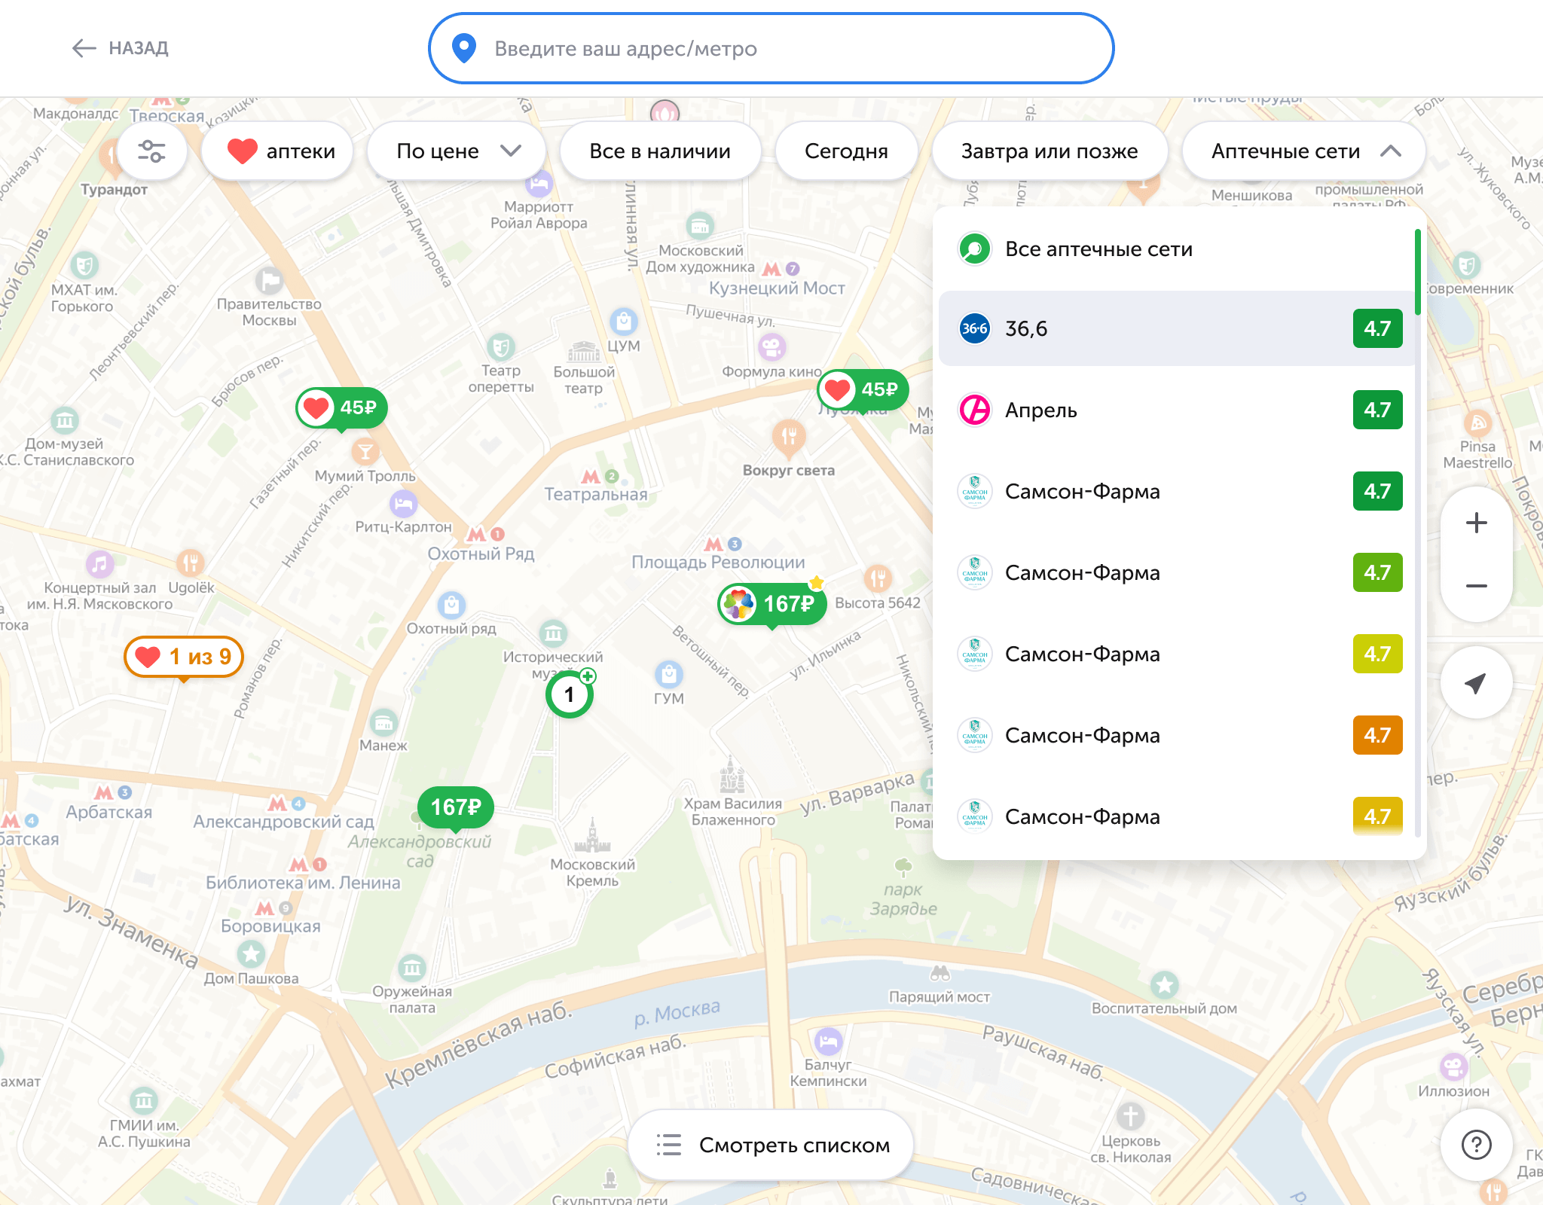Click the 4.7 rating badge for 36,6
Image resolution: width=1543 pixels, height=1205 pixels.
pos(1377,328)
